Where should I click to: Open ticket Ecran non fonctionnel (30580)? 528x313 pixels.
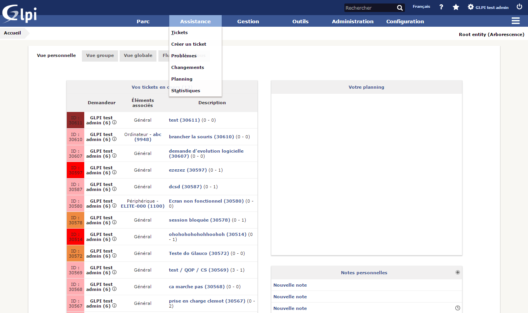pyautogui.click(x=206, y=201)
